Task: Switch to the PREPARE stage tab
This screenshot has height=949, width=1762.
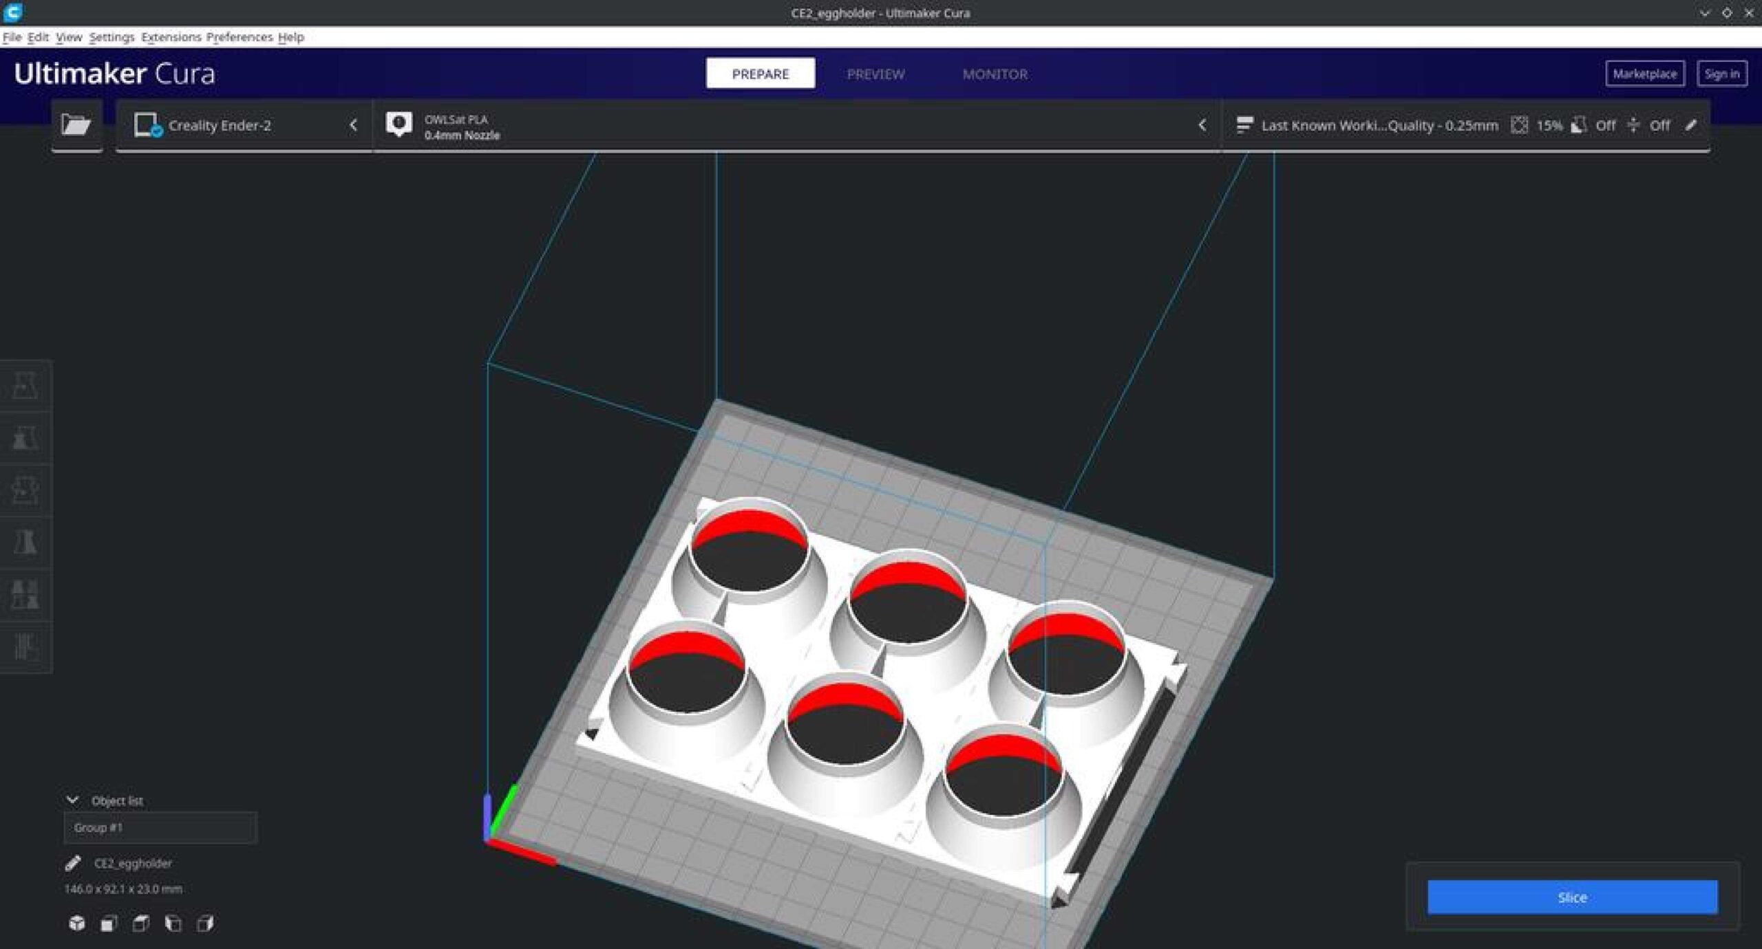Action: tap(760, 74)
